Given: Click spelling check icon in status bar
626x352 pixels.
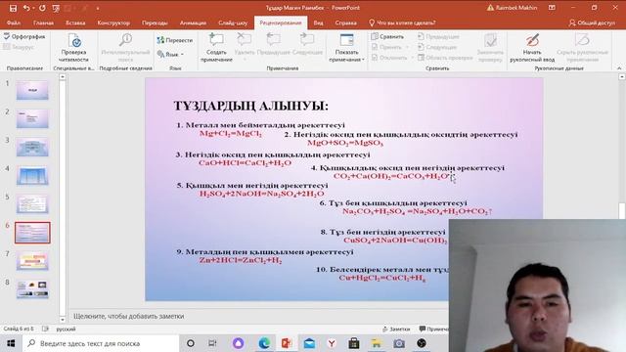Looking at the screenshot, I should pos(45,329).
